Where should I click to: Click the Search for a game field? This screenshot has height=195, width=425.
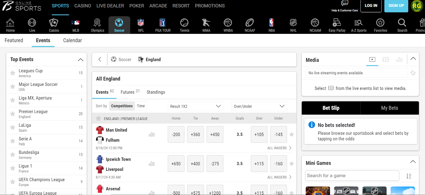[x=352, y=176]
